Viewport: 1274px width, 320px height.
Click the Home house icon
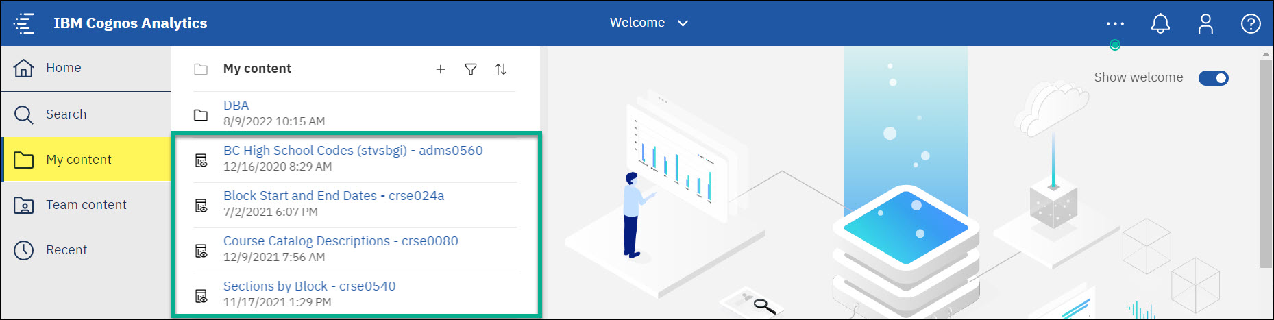click(24, 68)
